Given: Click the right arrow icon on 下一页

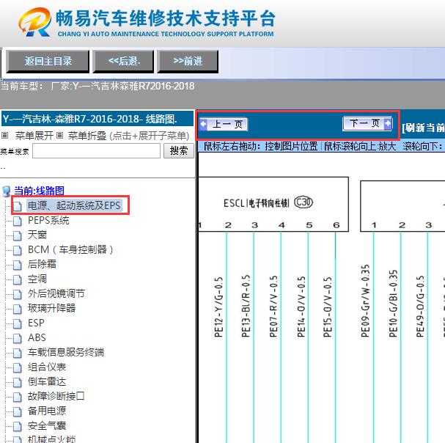Looking at the screenshot, I should tap(388, 123).
